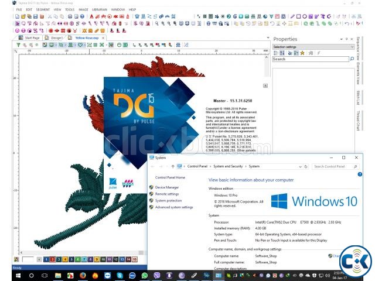Open the SEGMENT menu

coord(43,10)
